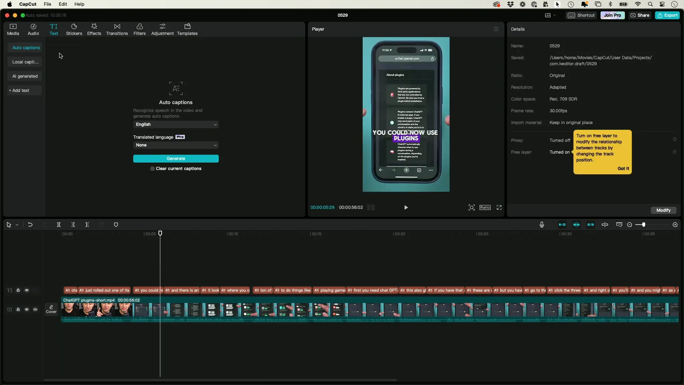Select Local captions in the sidebar

tap(25, 62)
